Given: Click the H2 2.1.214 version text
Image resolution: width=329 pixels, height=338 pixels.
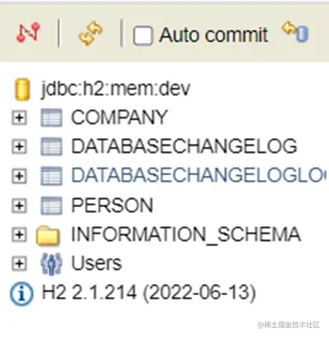Looking at the screenshot, I should (x=149, y=293).
